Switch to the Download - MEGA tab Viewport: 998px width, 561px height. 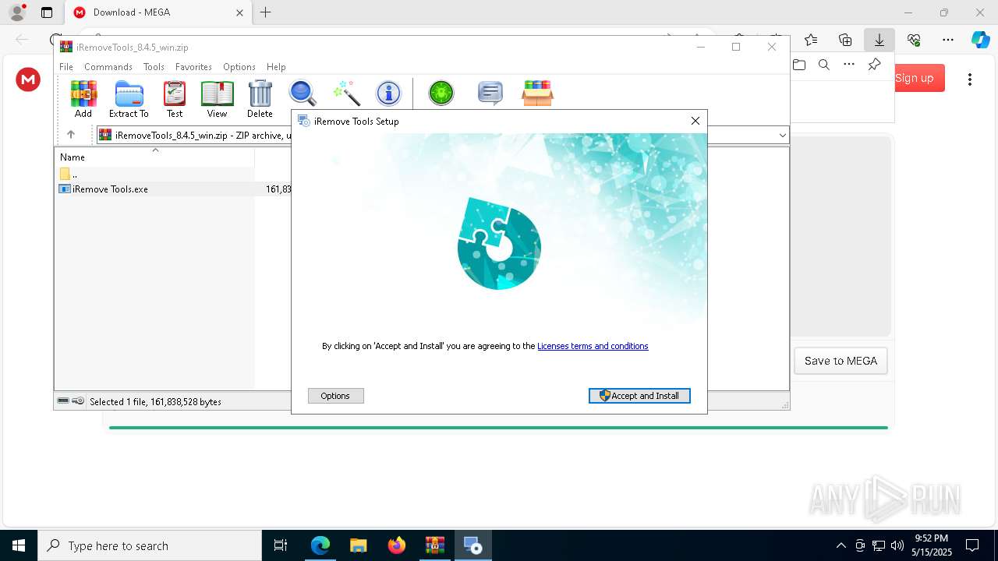[x=158, y=12]
